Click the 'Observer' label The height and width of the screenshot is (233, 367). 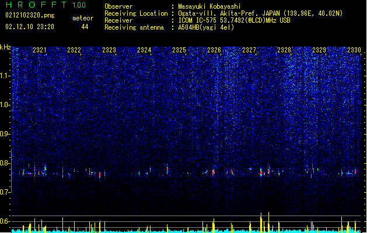coord(118,6)
